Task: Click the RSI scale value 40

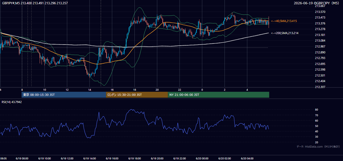Action: [316, 131]
